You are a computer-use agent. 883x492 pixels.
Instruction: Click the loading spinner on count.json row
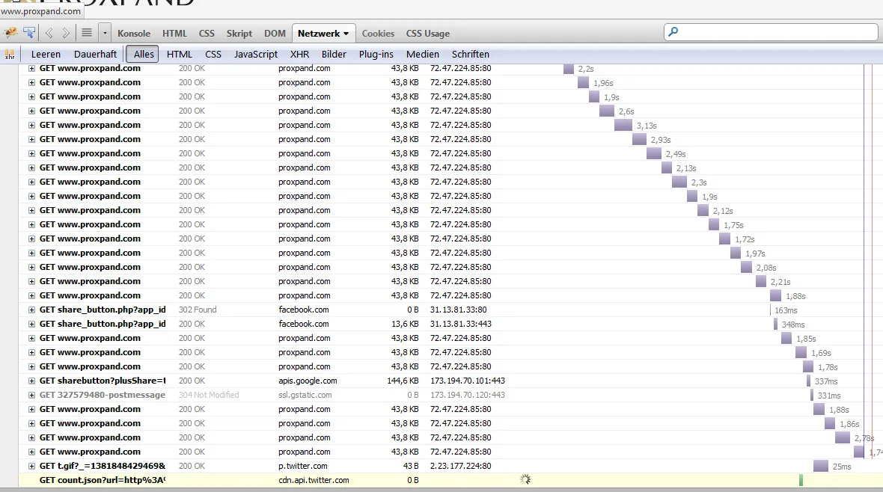pos(525,479)
